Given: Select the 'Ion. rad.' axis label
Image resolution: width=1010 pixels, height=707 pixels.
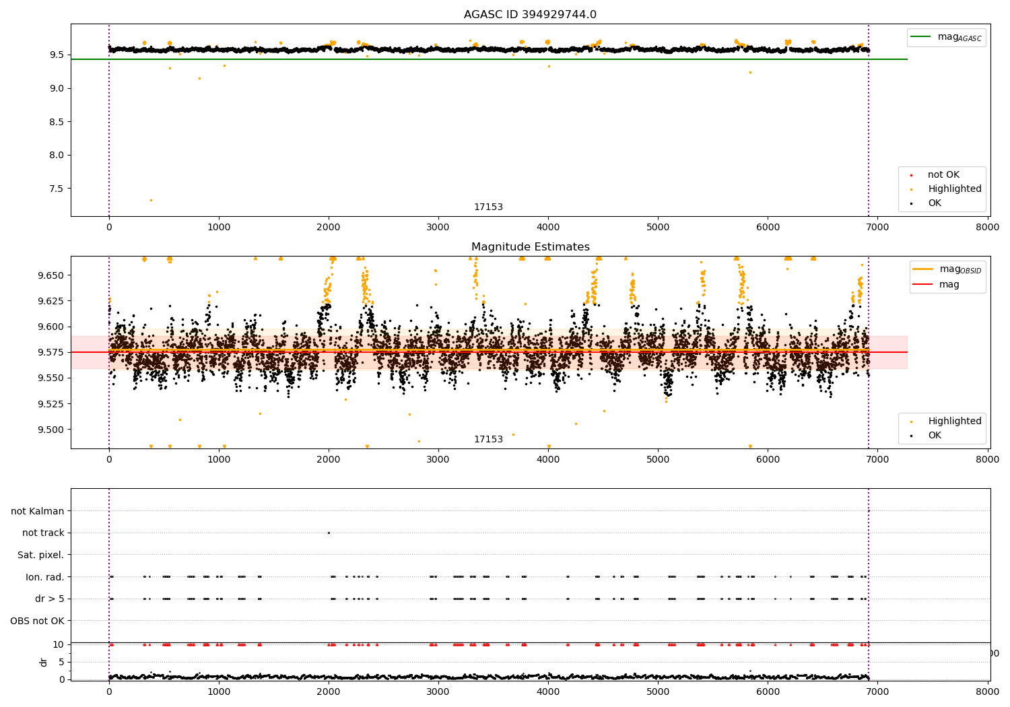Looking at the screenshot, I should tap(45, 577).
